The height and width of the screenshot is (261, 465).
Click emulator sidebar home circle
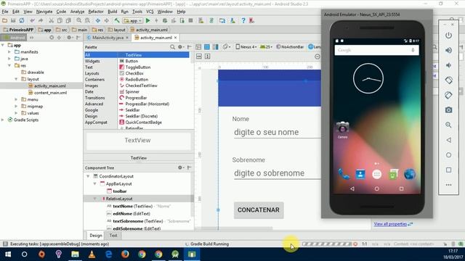448,154
